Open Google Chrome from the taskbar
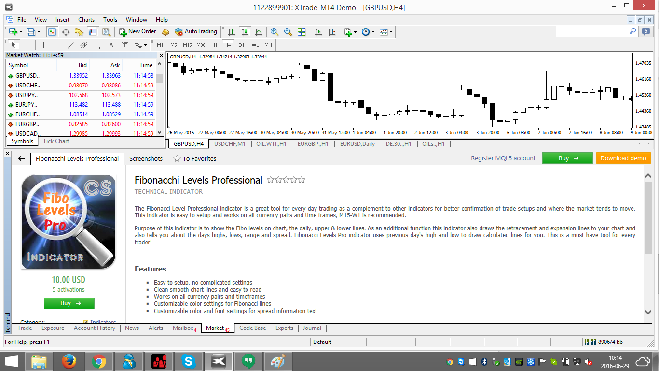659x371 pixels. tap(99, 361)
